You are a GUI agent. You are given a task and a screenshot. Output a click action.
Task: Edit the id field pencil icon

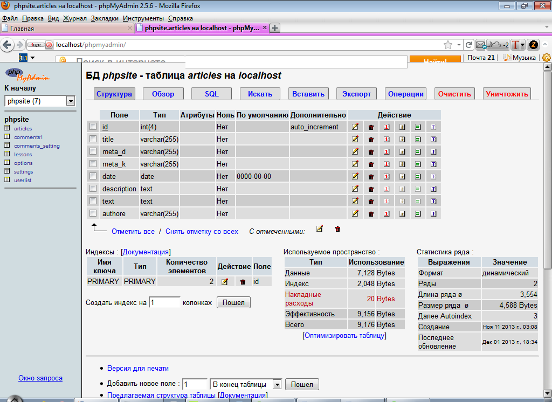coord(355,127)
